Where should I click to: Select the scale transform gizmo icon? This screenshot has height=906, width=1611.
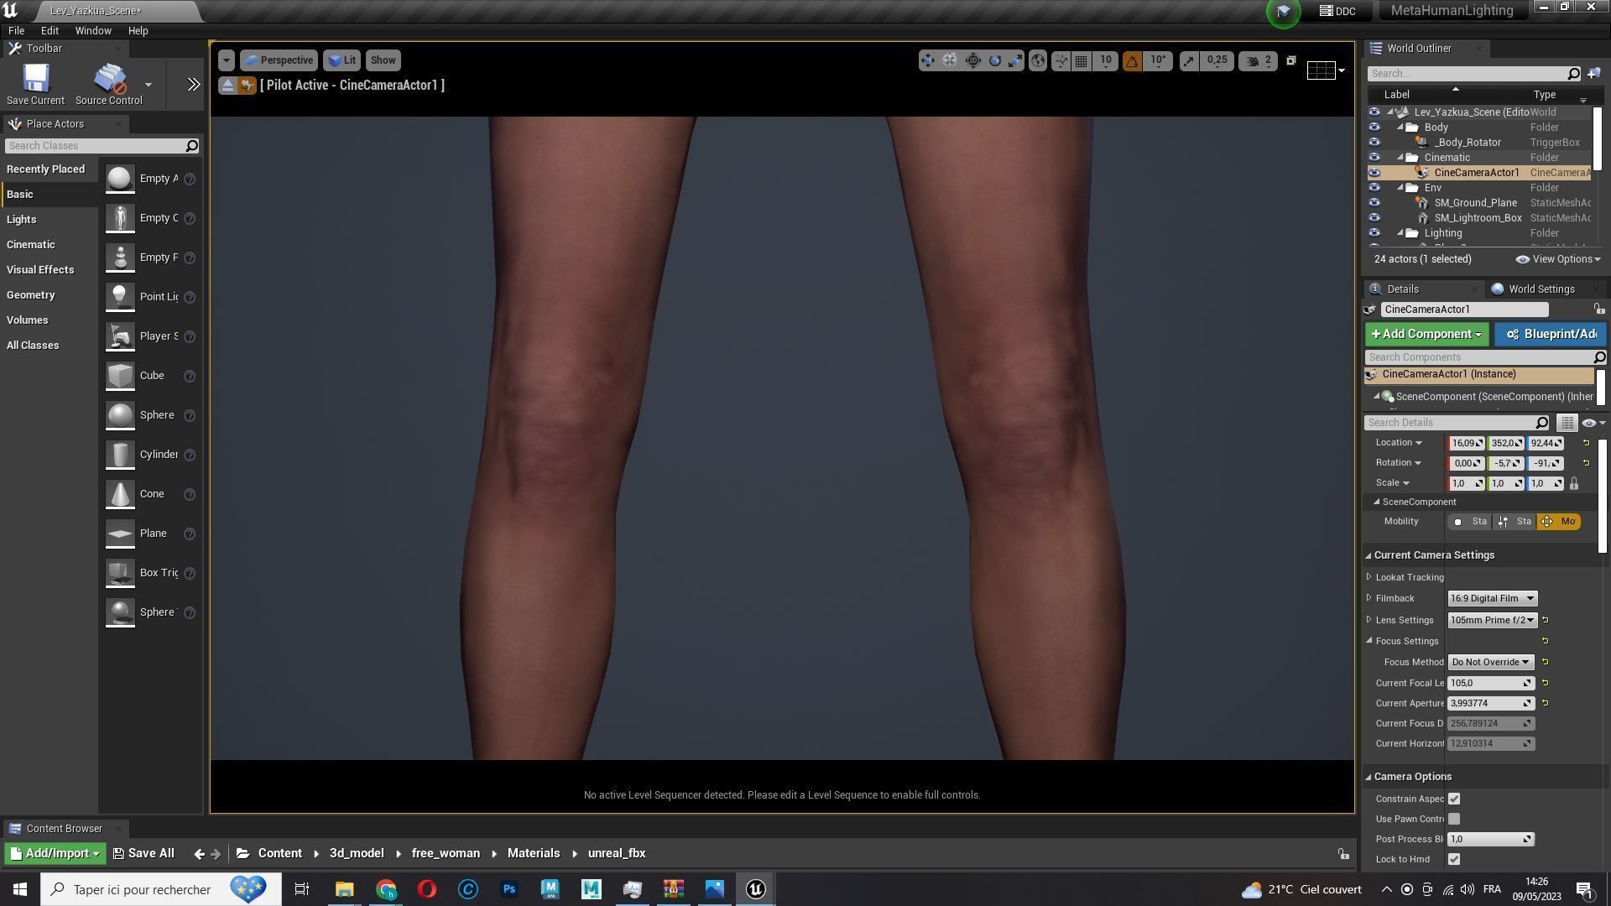point(1015,60)
